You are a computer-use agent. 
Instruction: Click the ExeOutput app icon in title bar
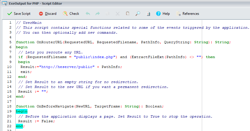pos(4,3)
